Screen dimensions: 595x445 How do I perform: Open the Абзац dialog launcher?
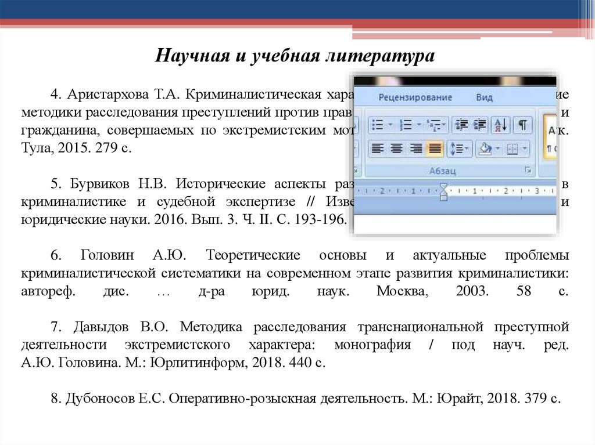pos(528,170)
